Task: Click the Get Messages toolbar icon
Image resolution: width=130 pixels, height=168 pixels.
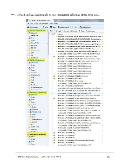Action: click(28, 27)
